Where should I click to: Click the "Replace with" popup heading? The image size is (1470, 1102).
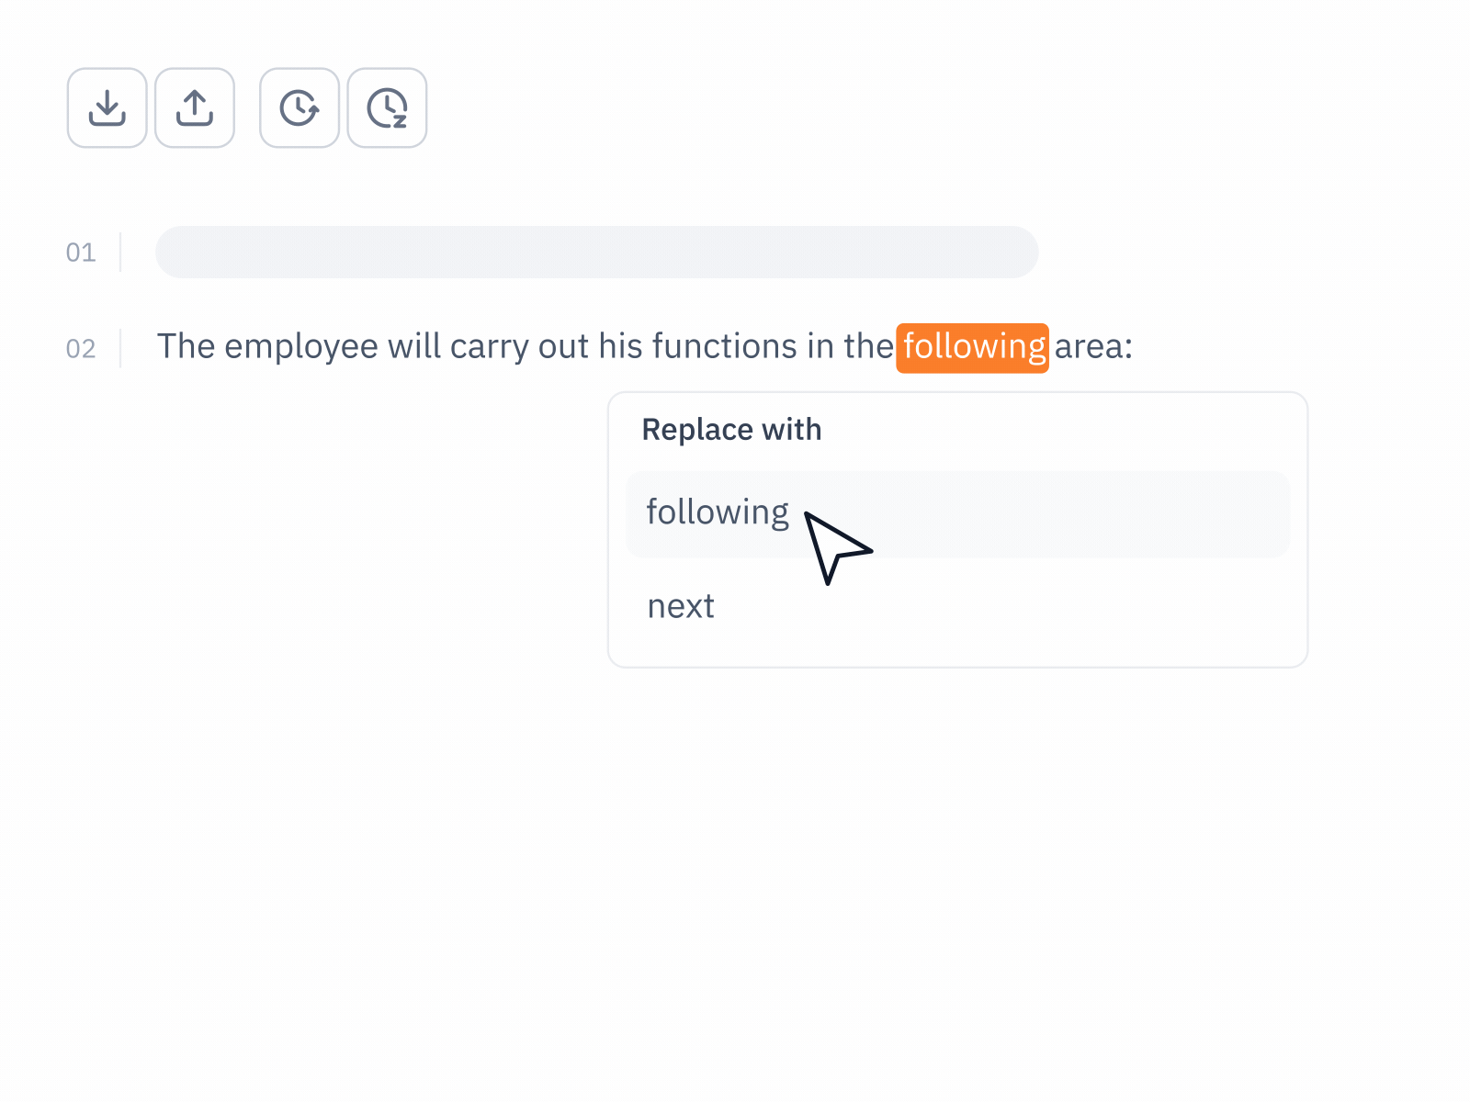(x=731, y=430)
